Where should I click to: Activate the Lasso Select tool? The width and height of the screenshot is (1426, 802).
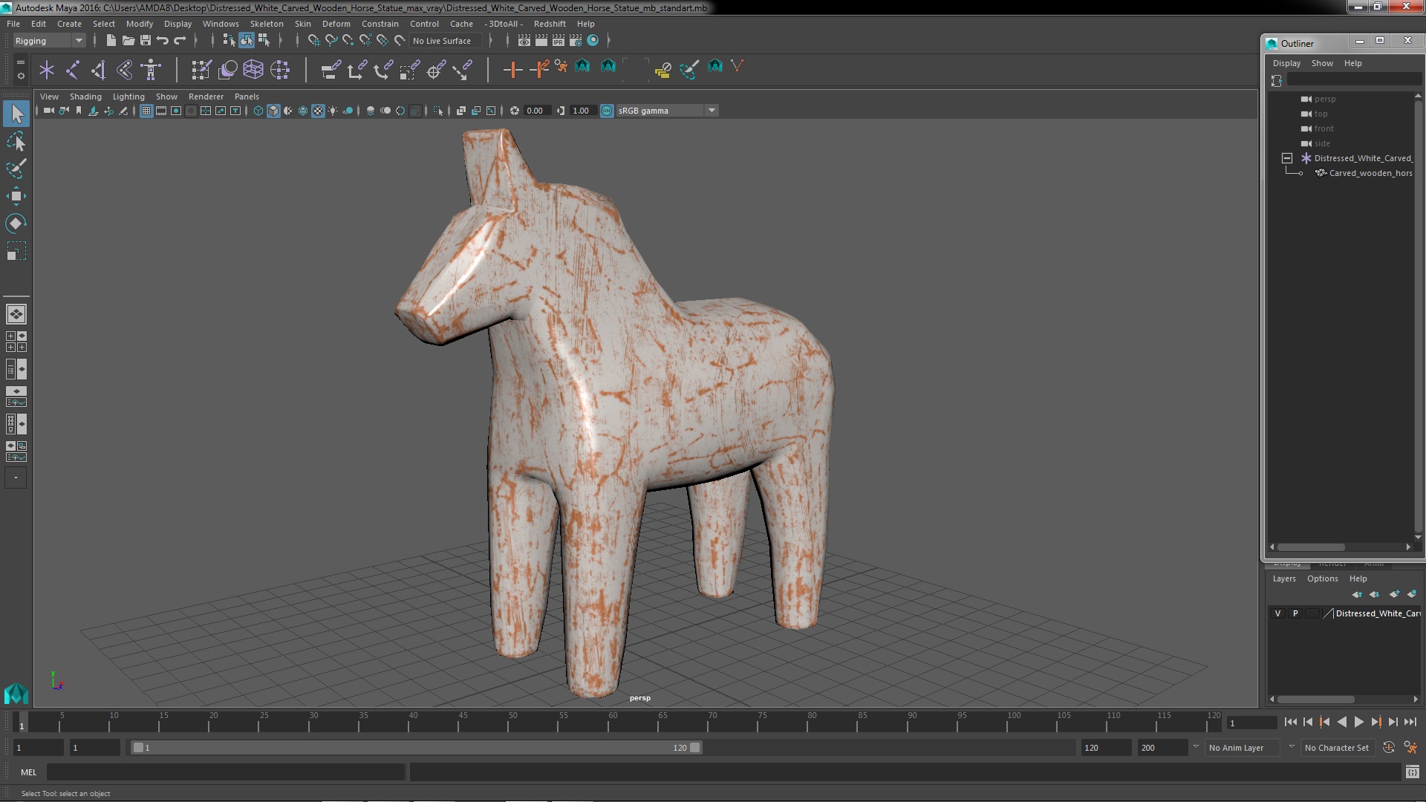(16, 141)
